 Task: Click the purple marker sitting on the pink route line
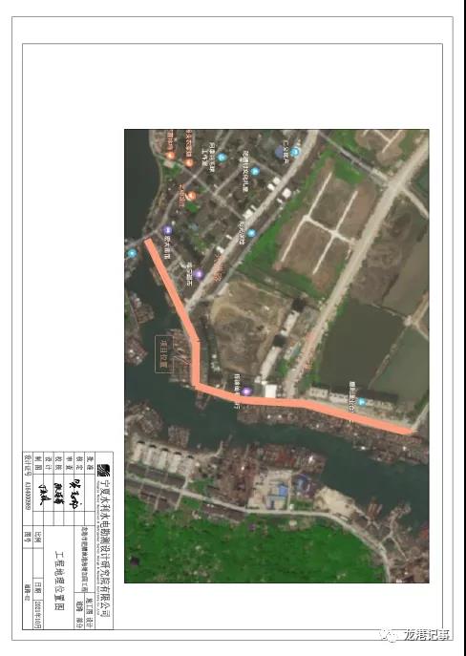point(246,391)
